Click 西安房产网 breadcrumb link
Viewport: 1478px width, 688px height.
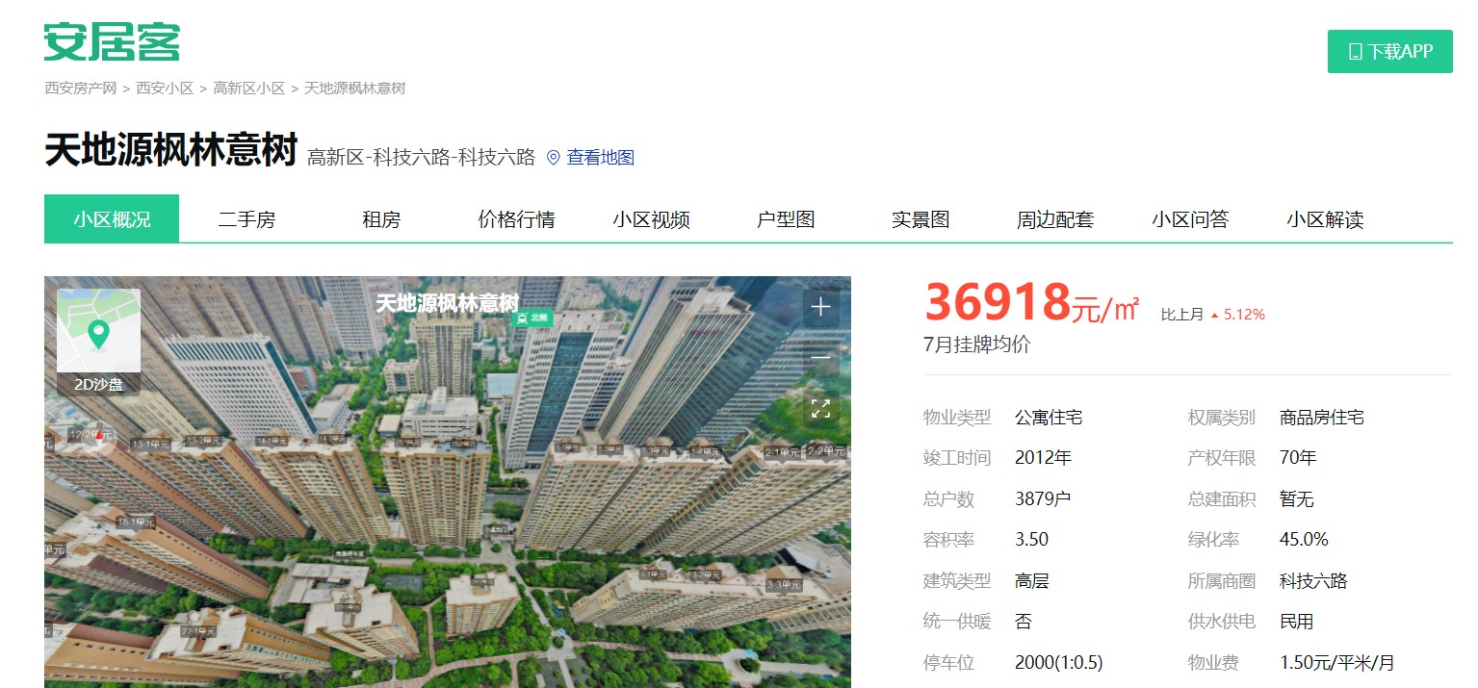(x=80, y=89)
